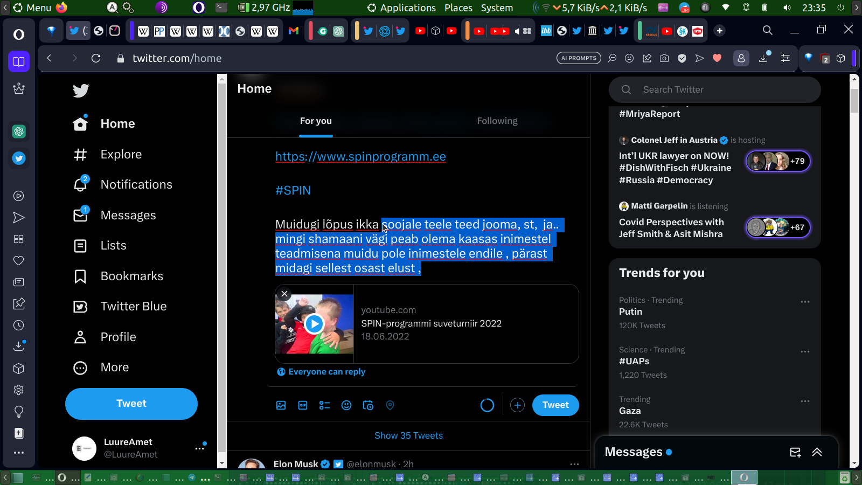Screen dimensions: 862x485
Task: Schedule the tweet with calendar icon
Action: click(368, 405)
